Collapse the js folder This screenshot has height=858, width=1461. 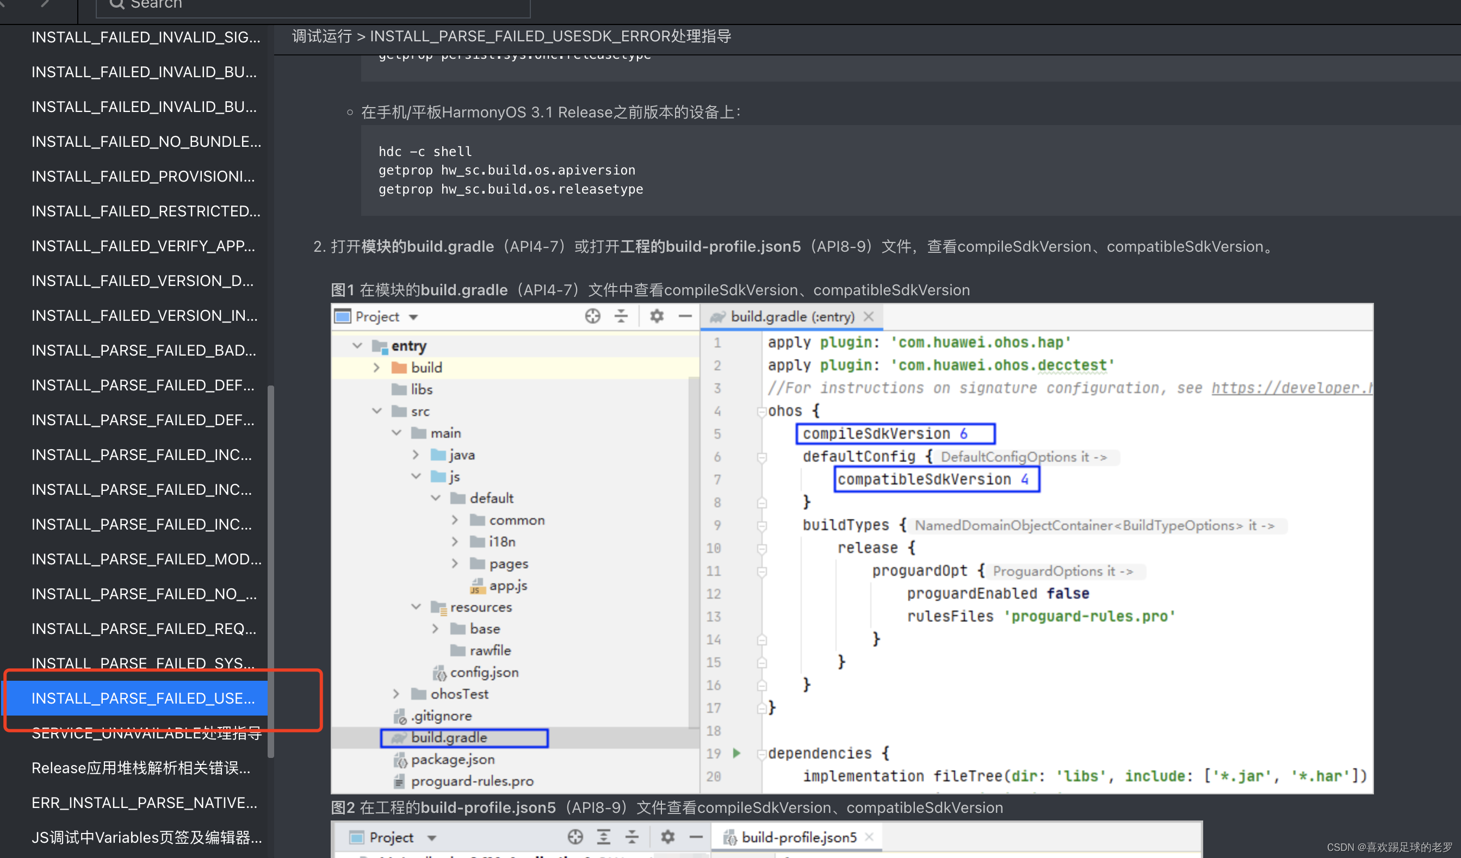point(416,476)
